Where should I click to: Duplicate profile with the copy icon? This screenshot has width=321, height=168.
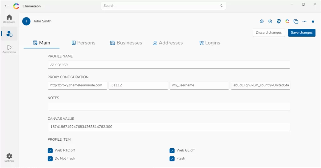coord(296,21)
